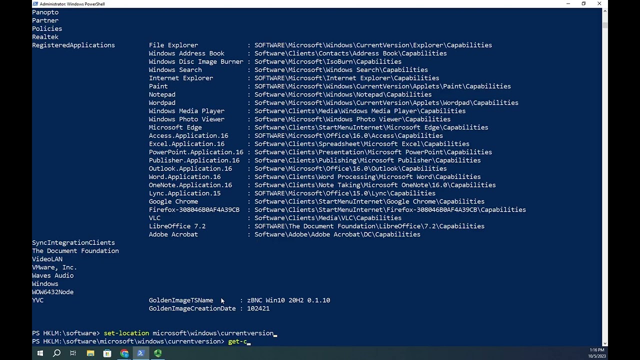Click the 'Partner' registry key
This screenshot has width=640, height=360.
pos(45,20)
